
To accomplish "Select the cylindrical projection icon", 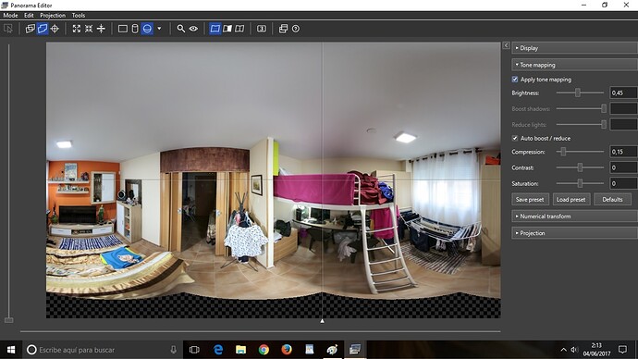I will (x=135, y=29).
